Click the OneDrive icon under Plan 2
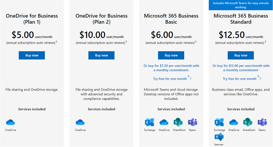The width and height of the screenshot is (273, 147). coord(80,122)
